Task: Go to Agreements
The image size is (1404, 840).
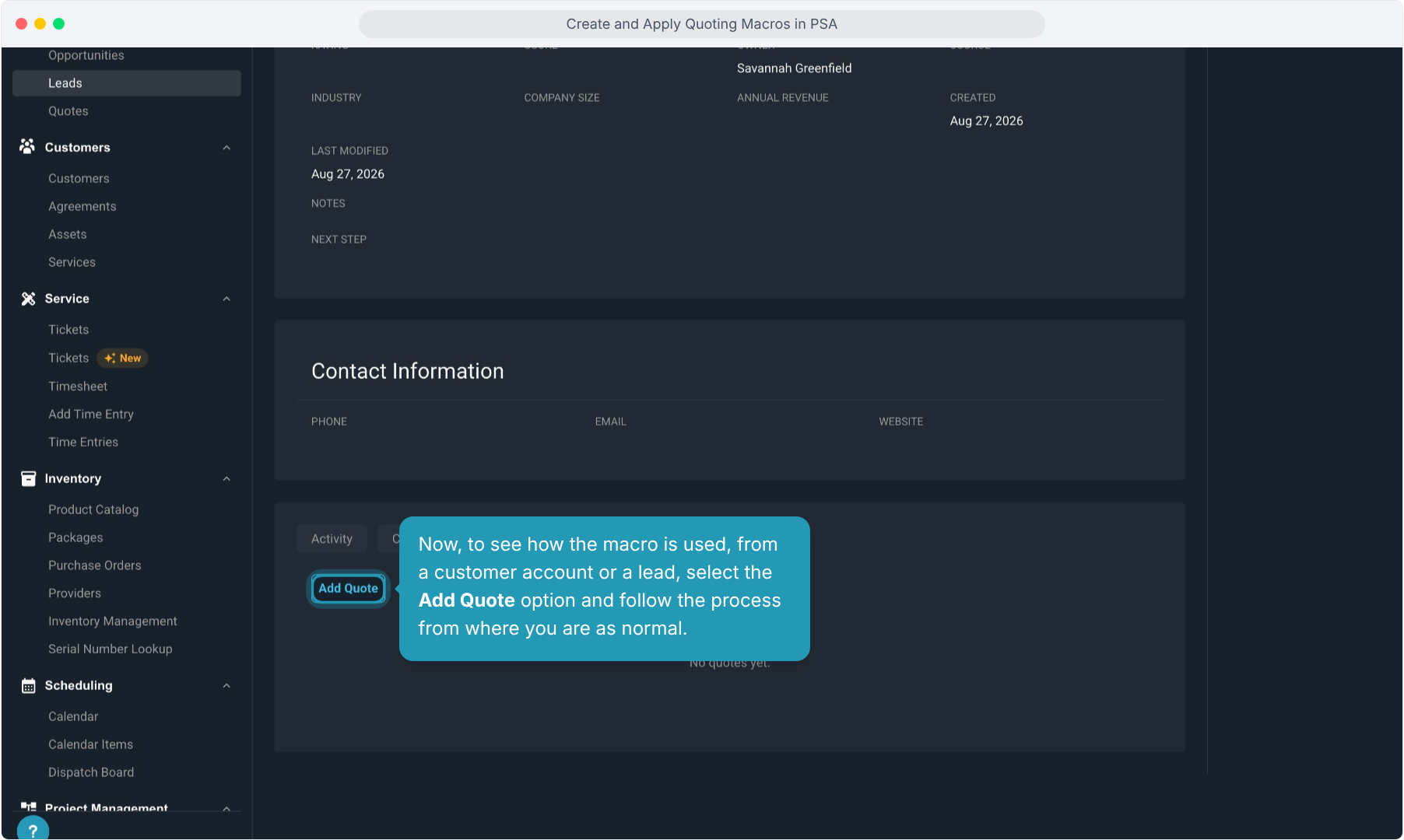Action: point(82,206)
